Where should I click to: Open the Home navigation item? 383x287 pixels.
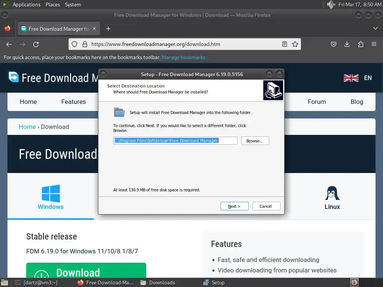tap(28, 102)
